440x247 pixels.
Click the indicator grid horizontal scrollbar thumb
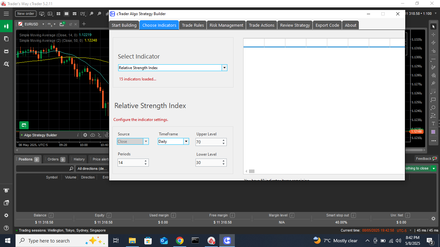tap(252, 171)
